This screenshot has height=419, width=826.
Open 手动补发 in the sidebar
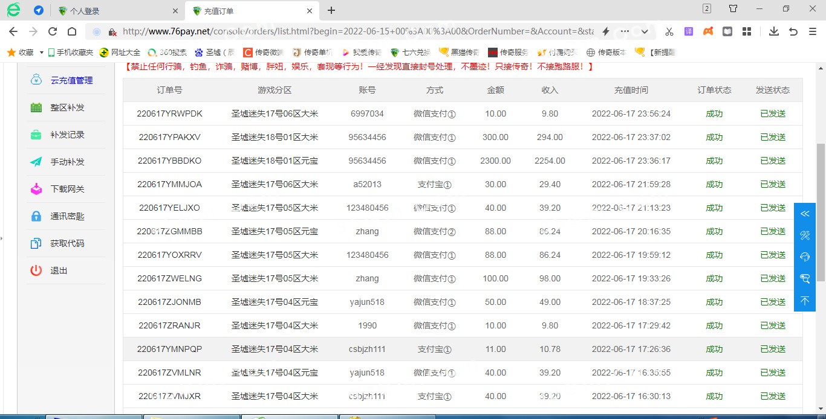click(67, 162)
